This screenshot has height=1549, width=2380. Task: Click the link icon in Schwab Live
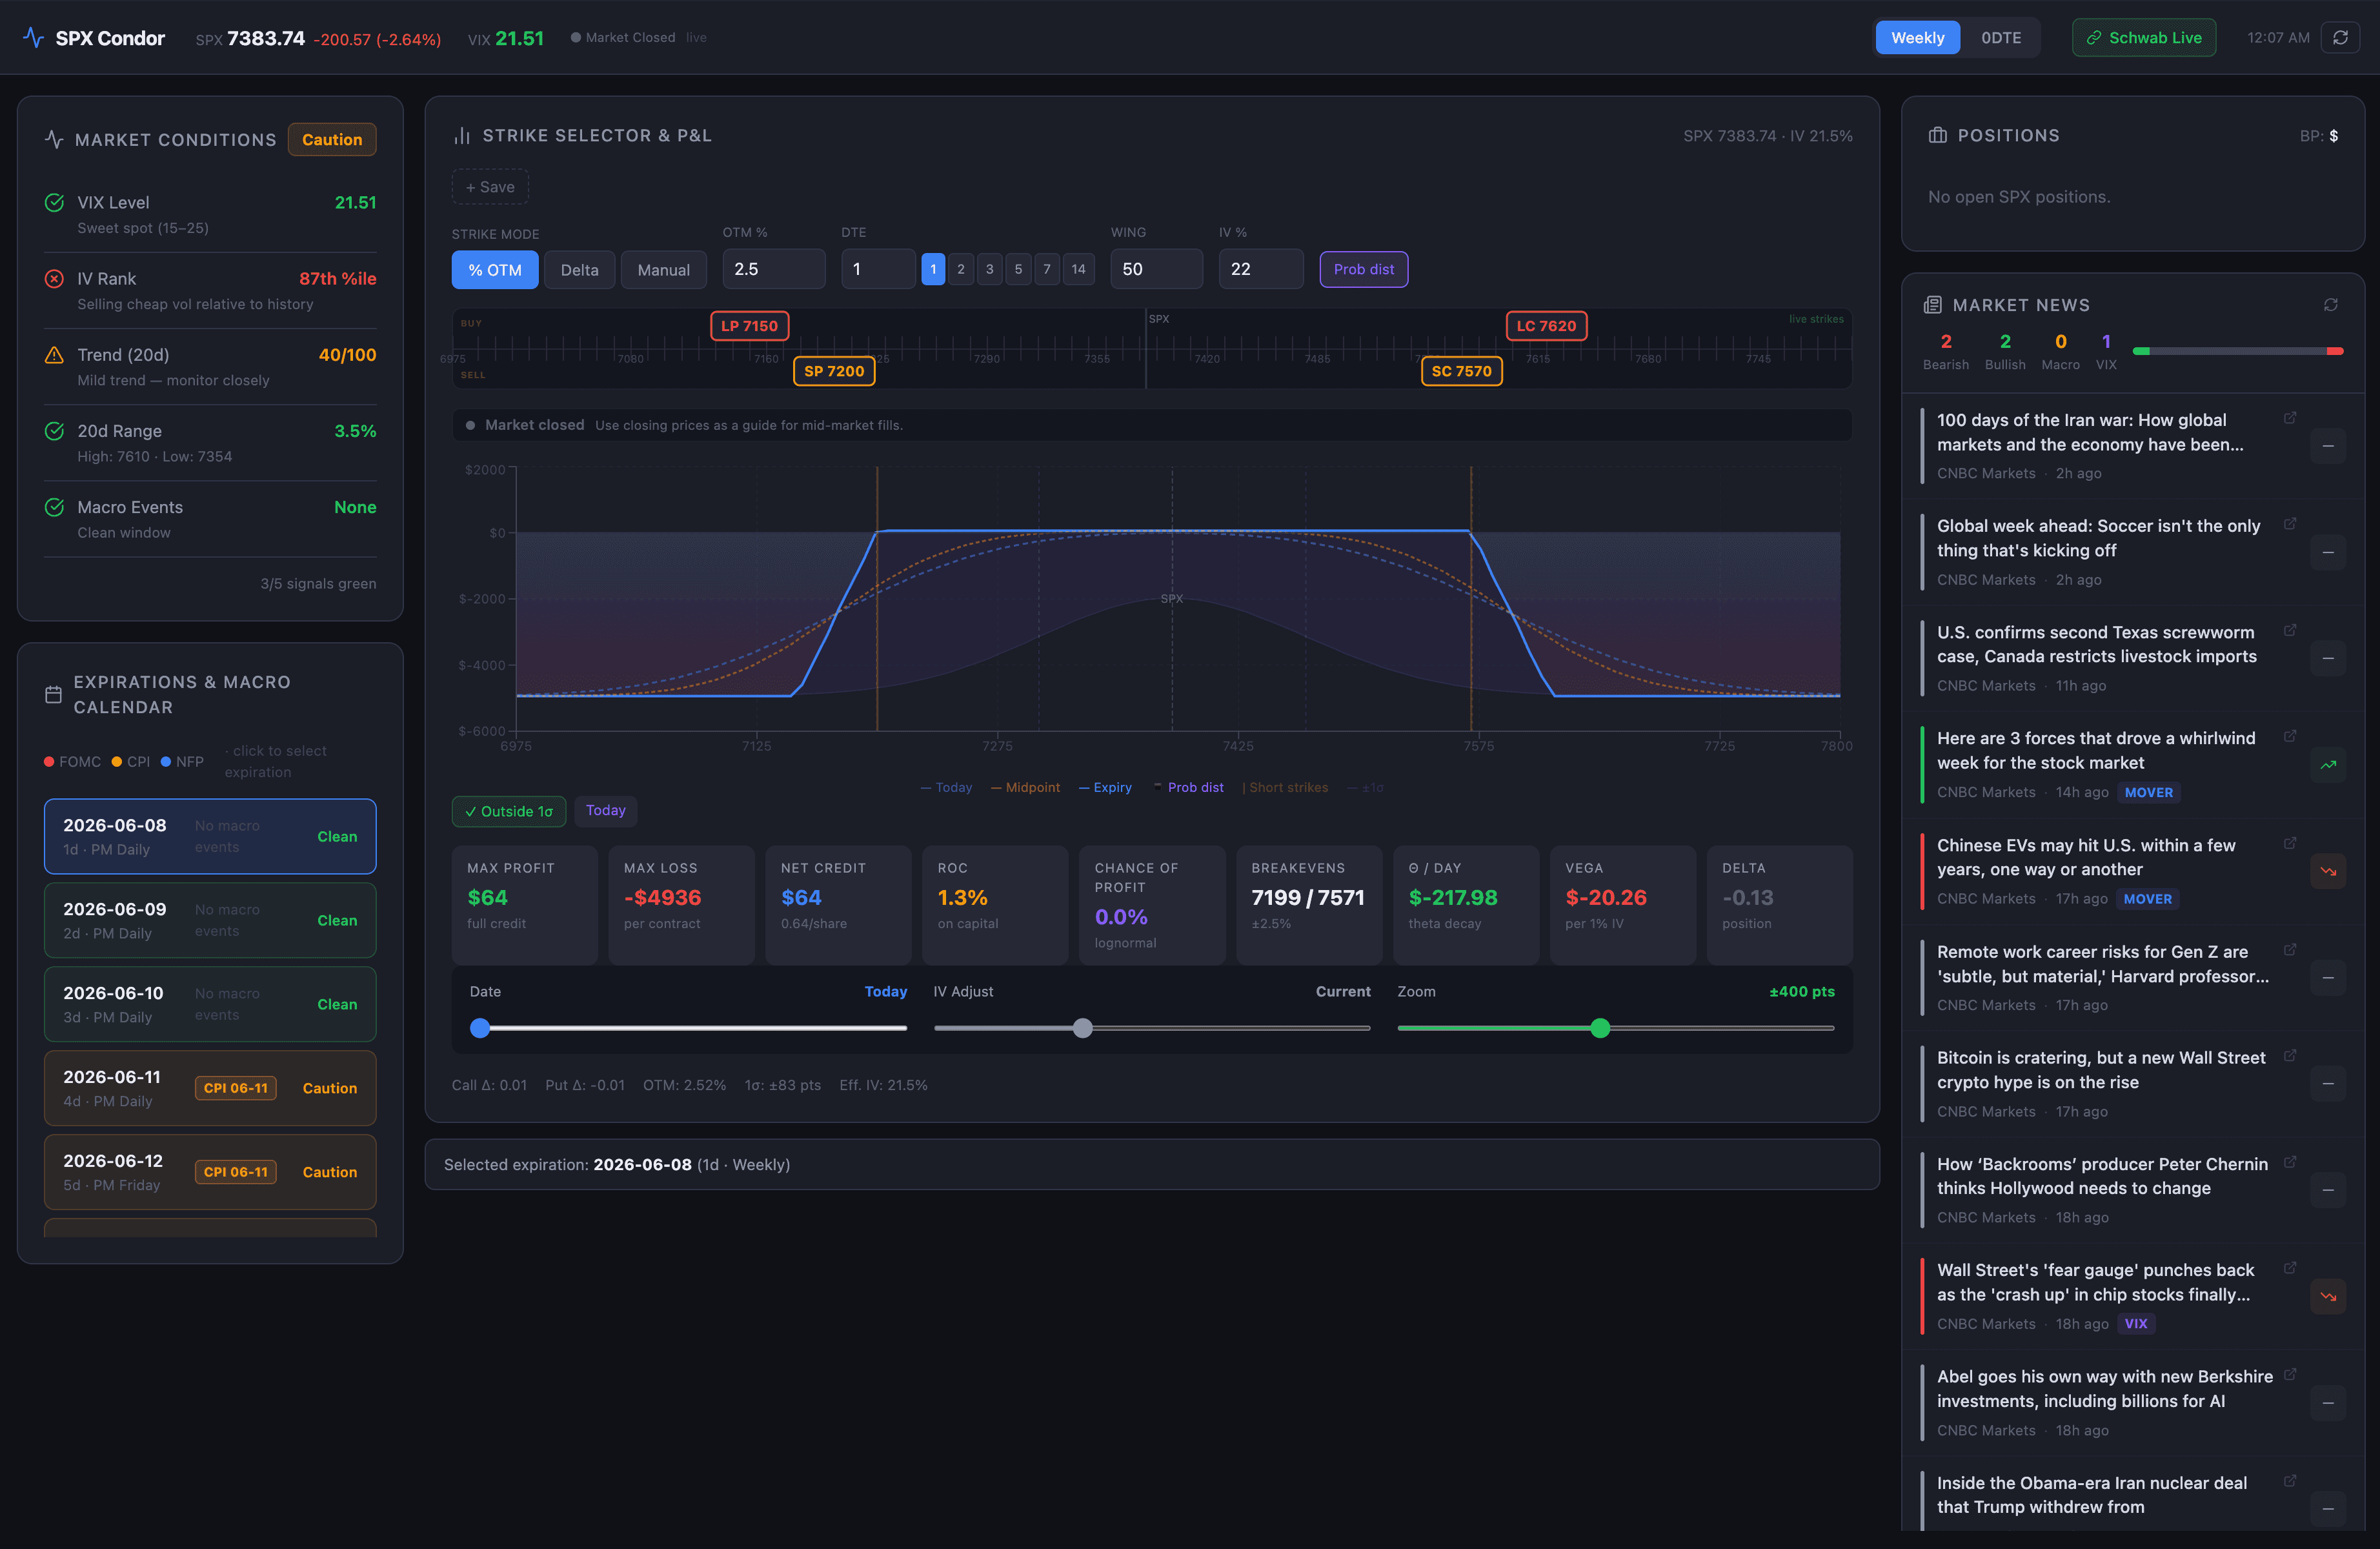point(2093,38)
